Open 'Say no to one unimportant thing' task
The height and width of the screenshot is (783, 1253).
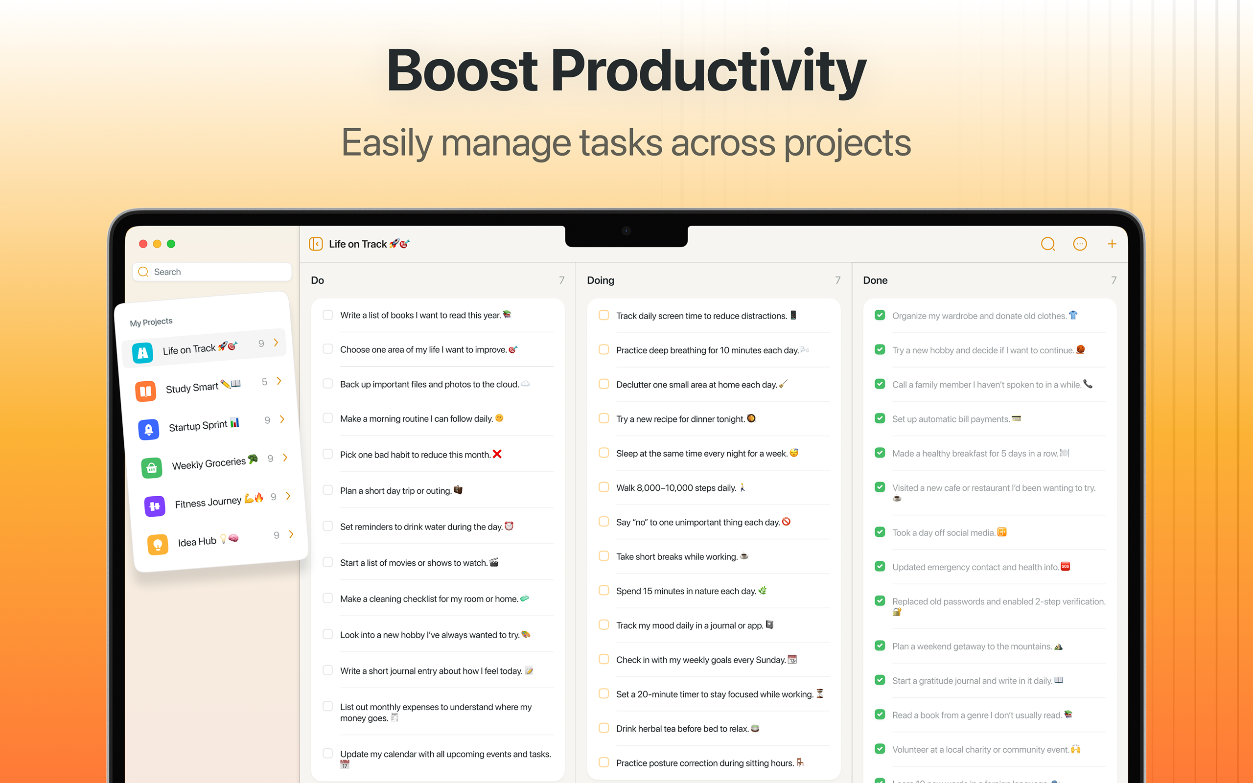pos(703,522)
